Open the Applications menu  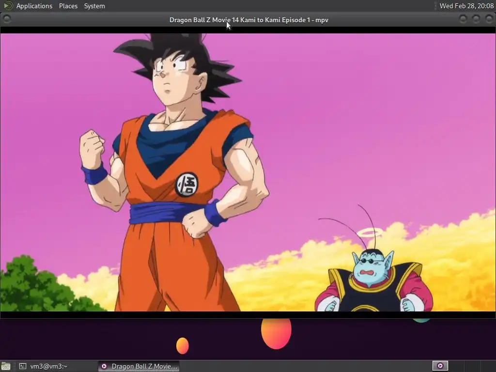coord(34,6)
